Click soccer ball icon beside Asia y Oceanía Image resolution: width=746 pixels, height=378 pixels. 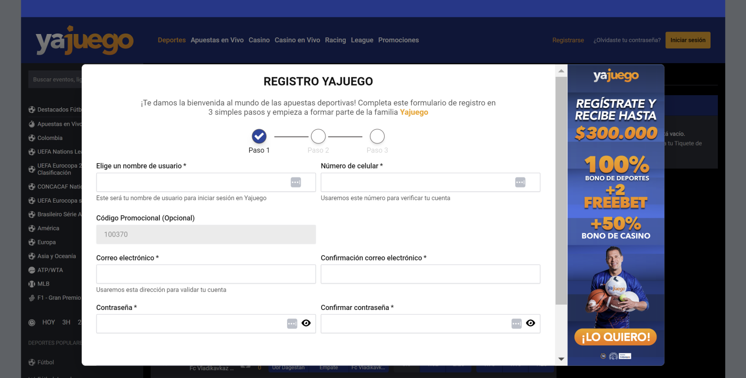[32, 256]
